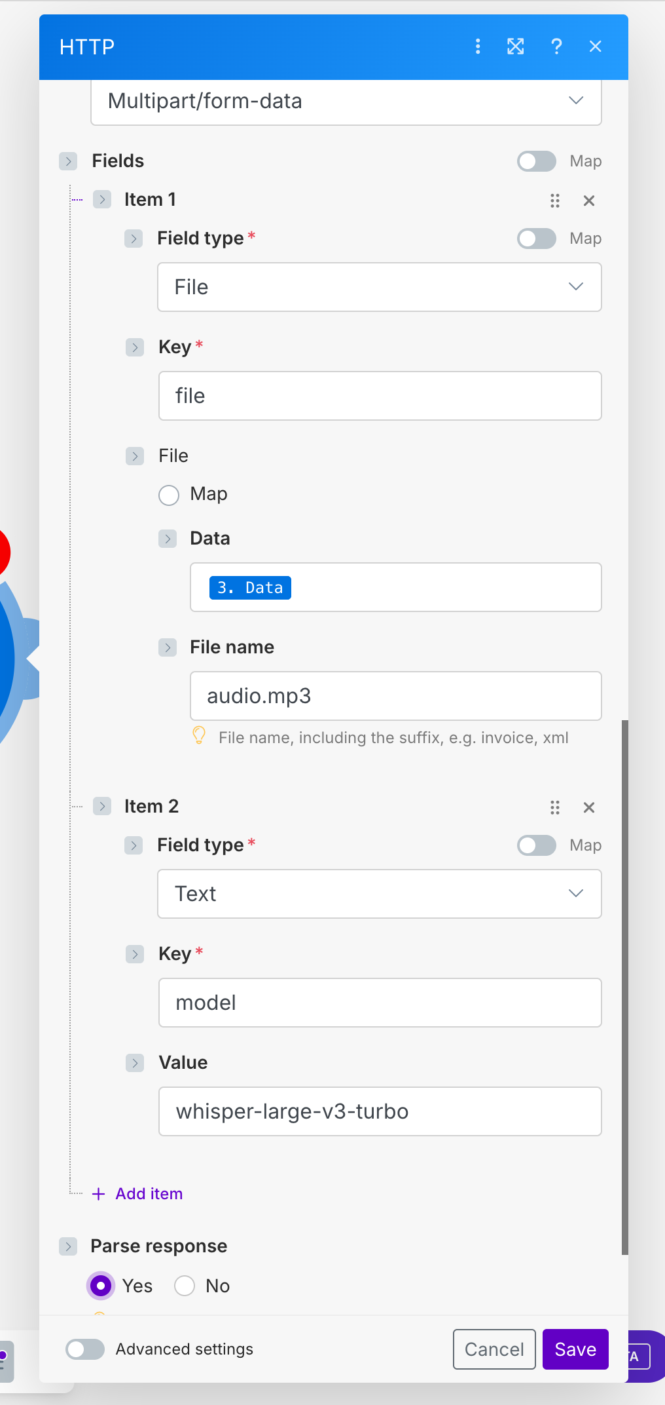Click the Key field containing model
665x1405 pixels.
(x=380, y=1003)
